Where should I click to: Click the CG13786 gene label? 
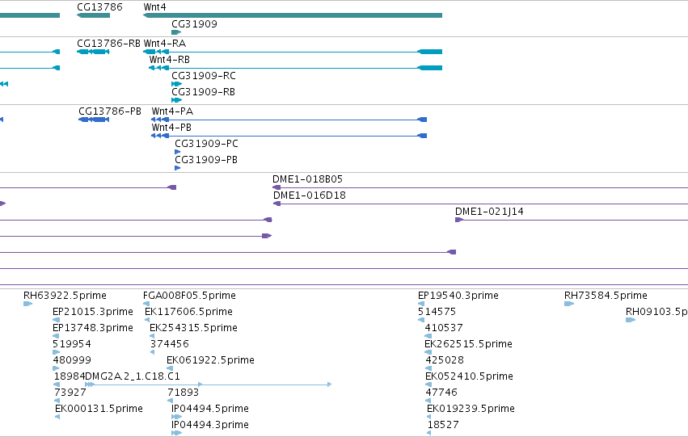99,7
